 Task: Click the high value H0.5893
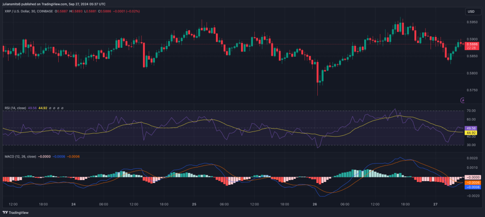pos(75,11)
